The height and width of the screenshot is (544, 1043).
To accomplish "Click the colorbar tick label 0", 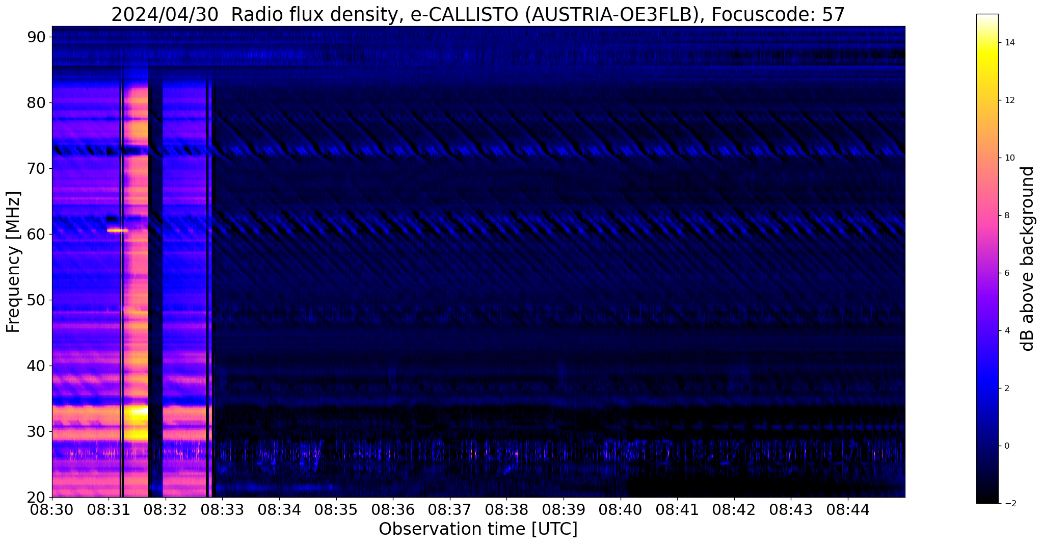I will point(1006,446).
